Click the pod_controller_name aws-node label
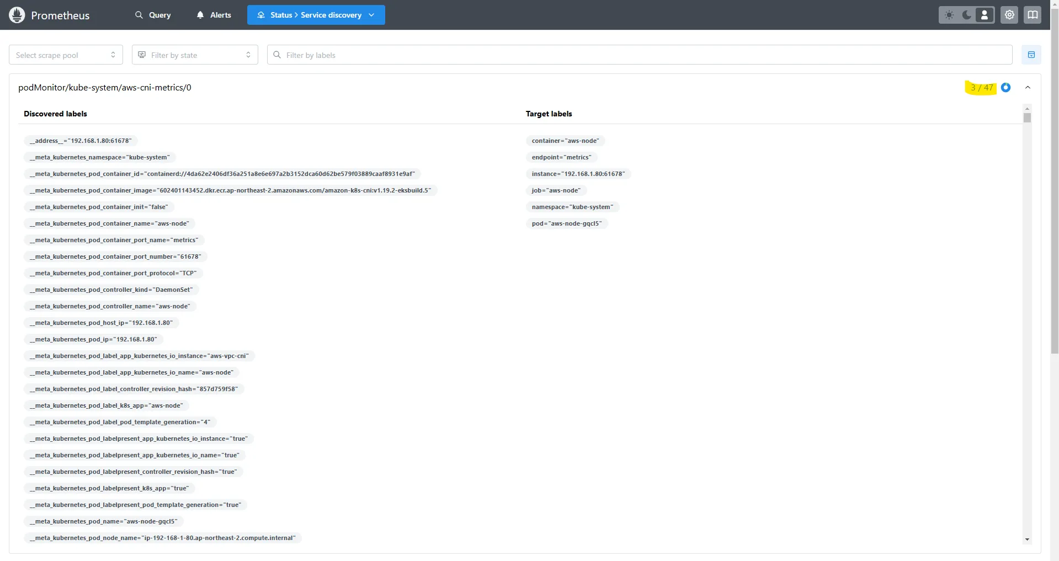 [110, 306]
